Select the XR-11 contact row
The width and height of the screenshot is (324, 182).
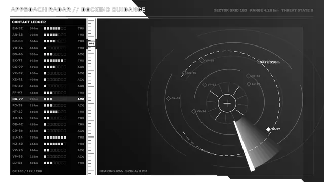point(48,118)
